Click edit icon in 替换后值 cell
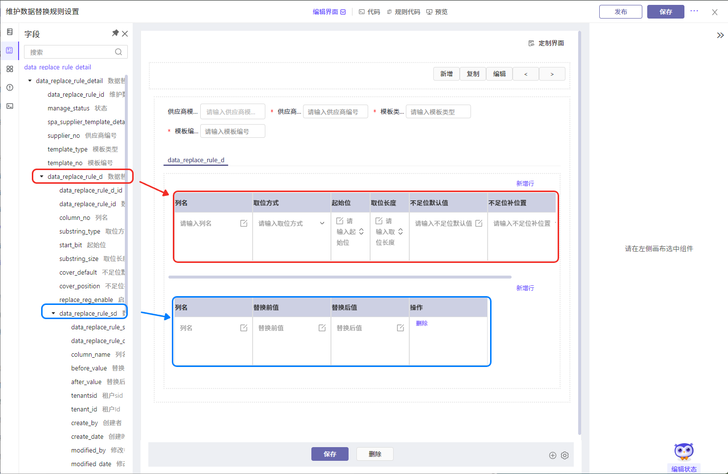 (400, 328)
